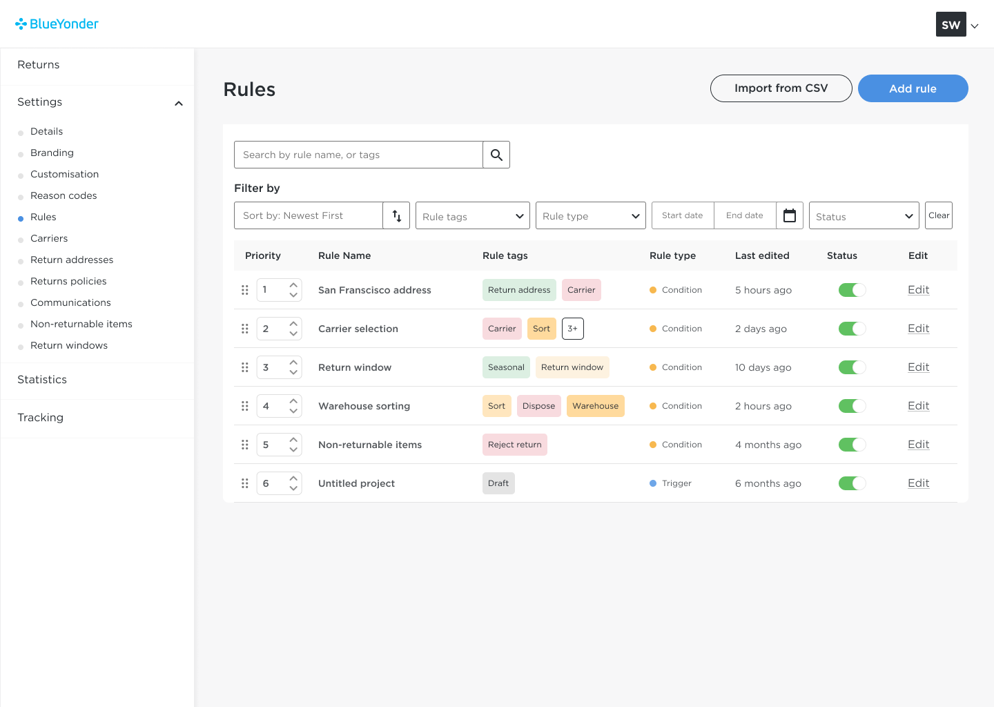Edit the Warehouse sorting rule

coord(919,406)
